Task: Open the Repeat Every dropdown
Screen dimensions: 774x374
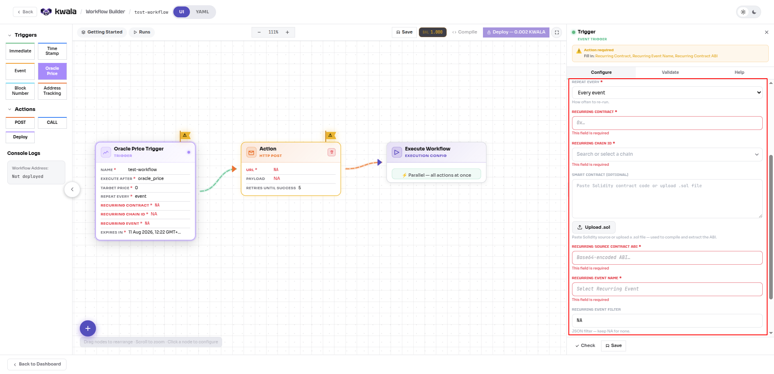Action: (667, 93)
